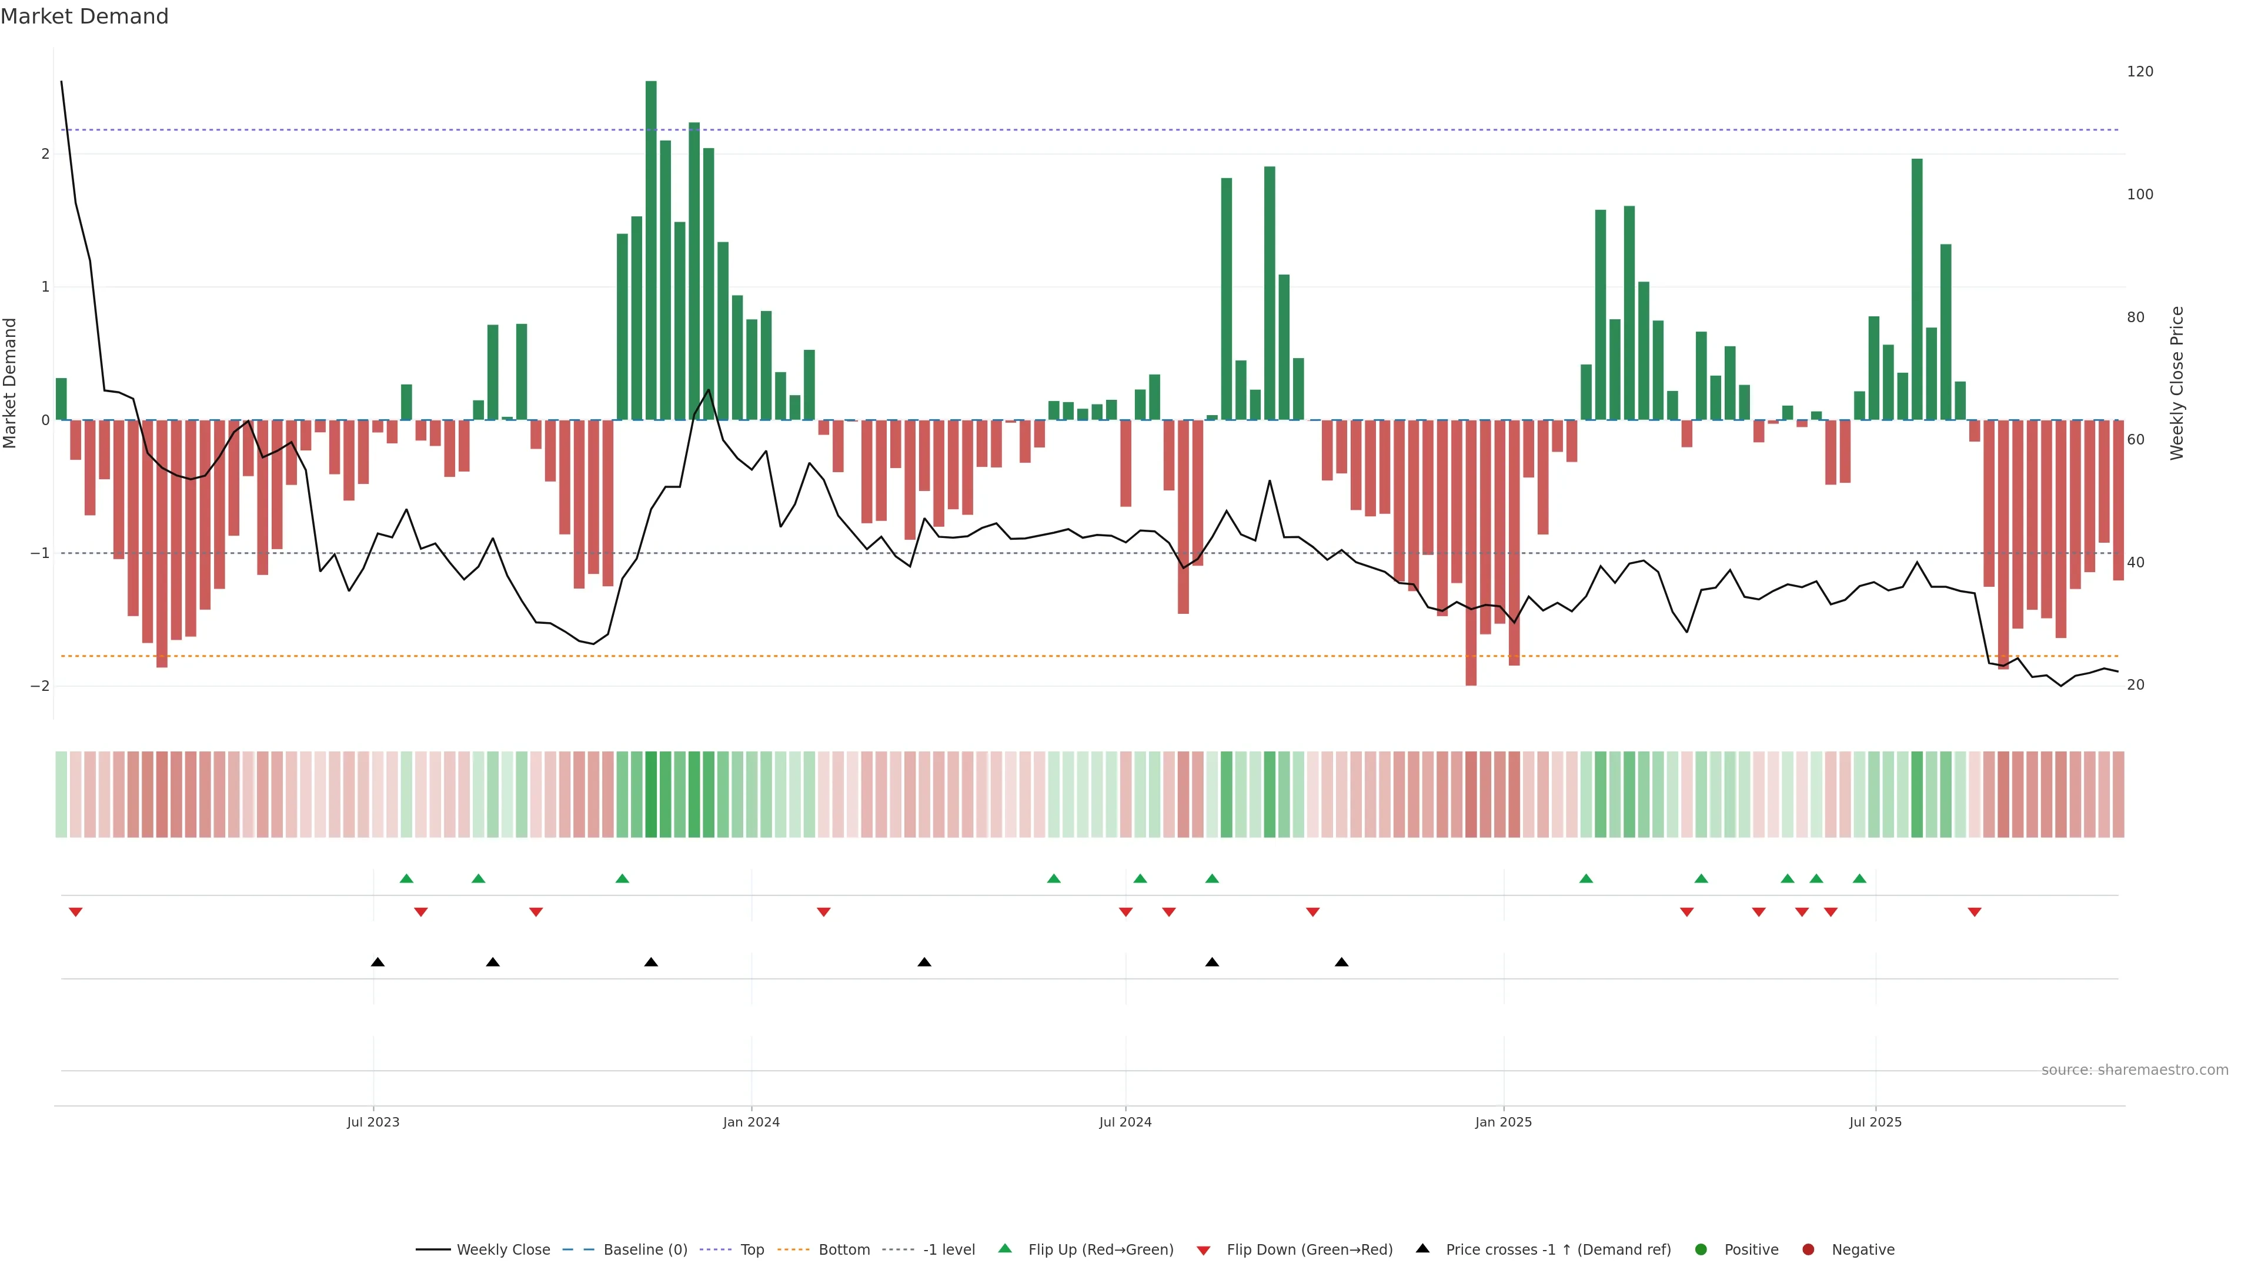Image resolution: width=2258 pixels, height=1270 pixels.
Task: Click the Flip Up green triangle legend icon
Action: 1006,1248
